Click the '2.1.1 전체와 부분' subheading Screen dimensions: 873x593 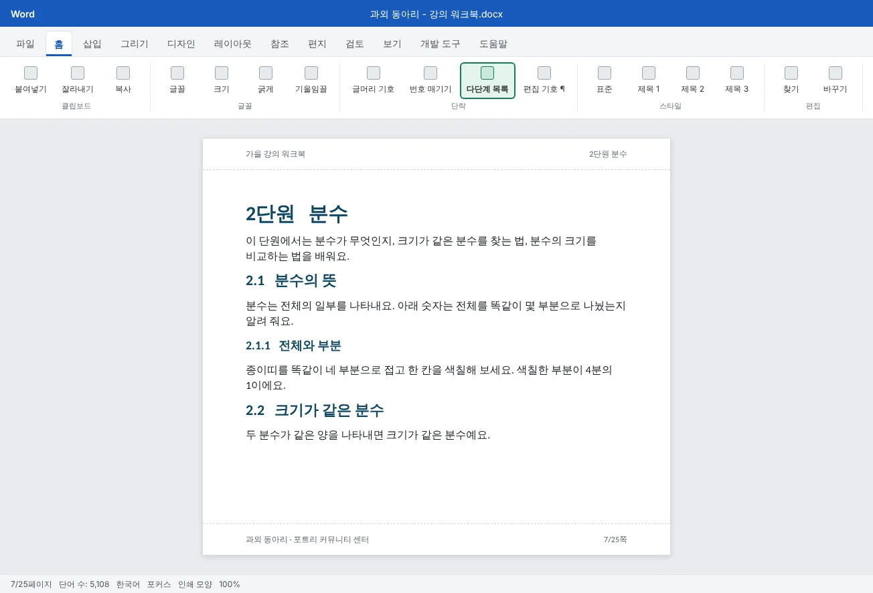point(293,346)
